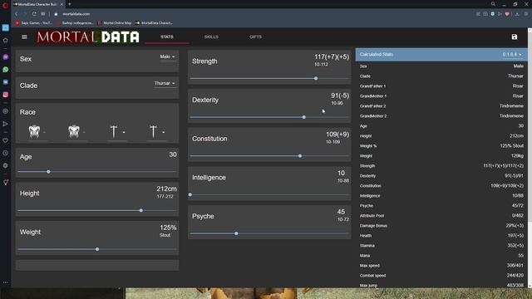Close the MortalData browser tab
Screen dimensions: 532x299
[62, 4]
